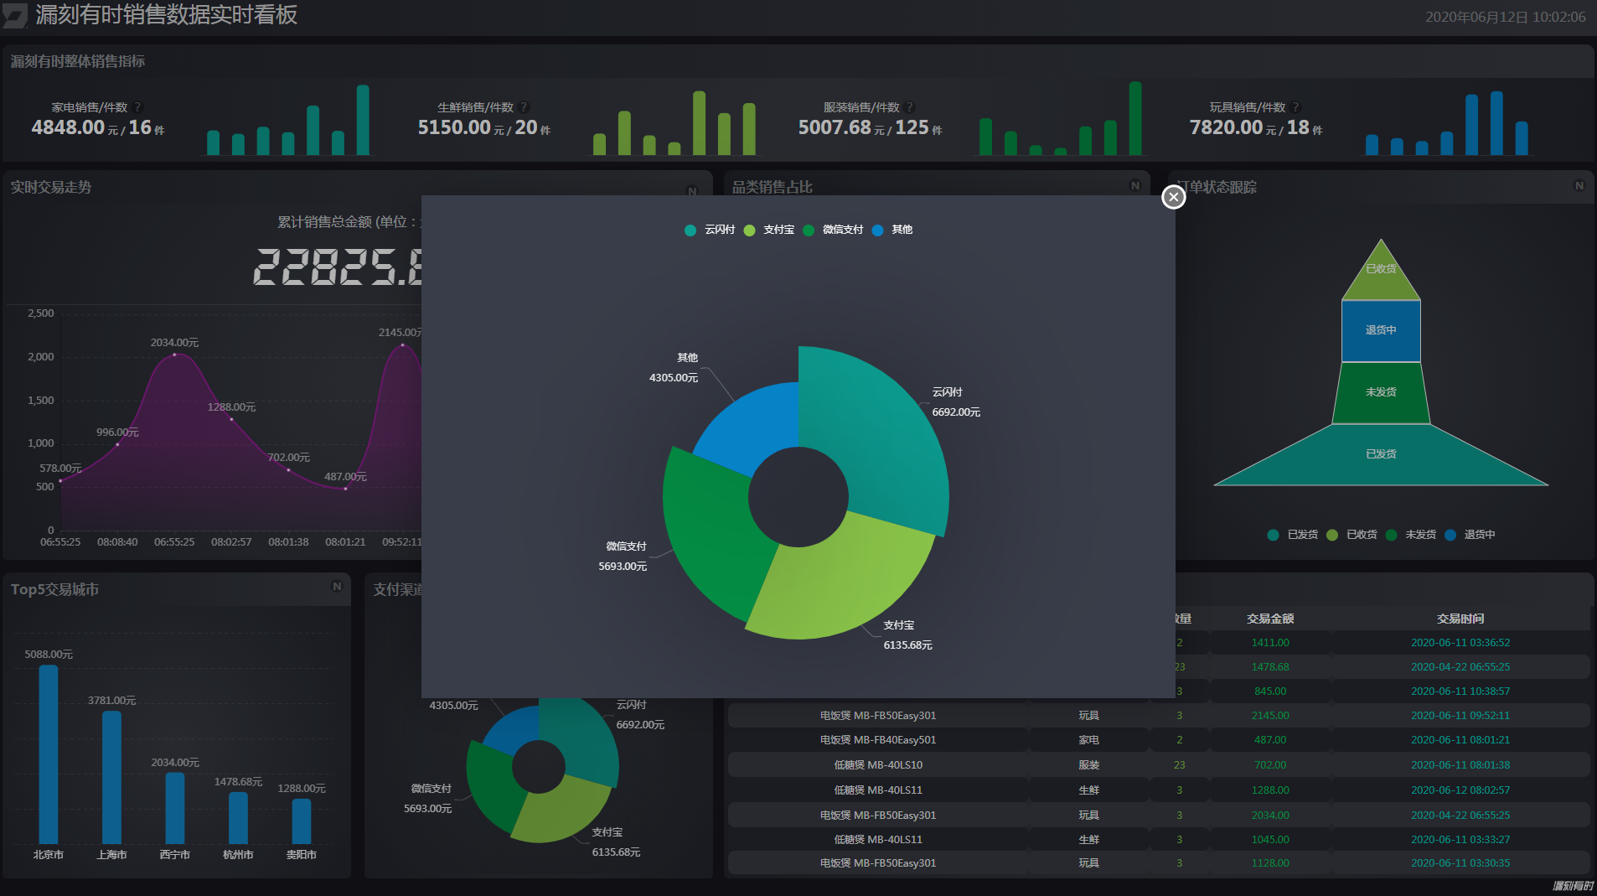Click N icon on 实时交易走势 panel

pos(692,191)
